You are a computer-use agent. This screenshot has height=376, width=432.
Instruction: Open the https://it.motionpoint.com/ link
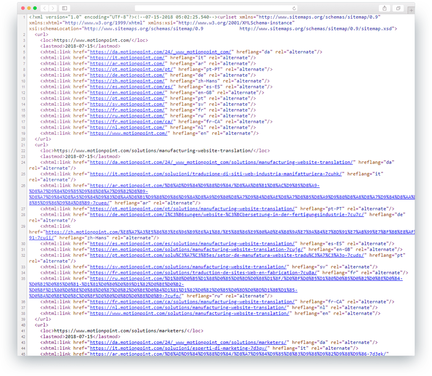[127, 57]
